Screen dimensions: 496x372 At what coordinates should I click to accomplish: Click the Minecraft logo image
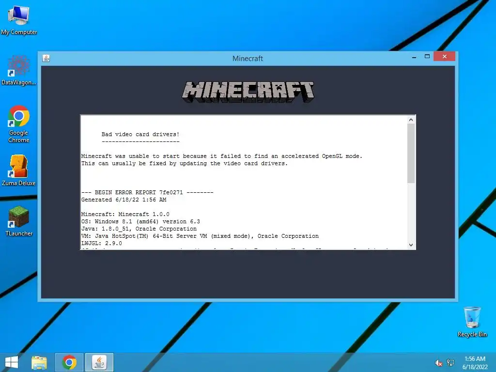tap(248, 92)
